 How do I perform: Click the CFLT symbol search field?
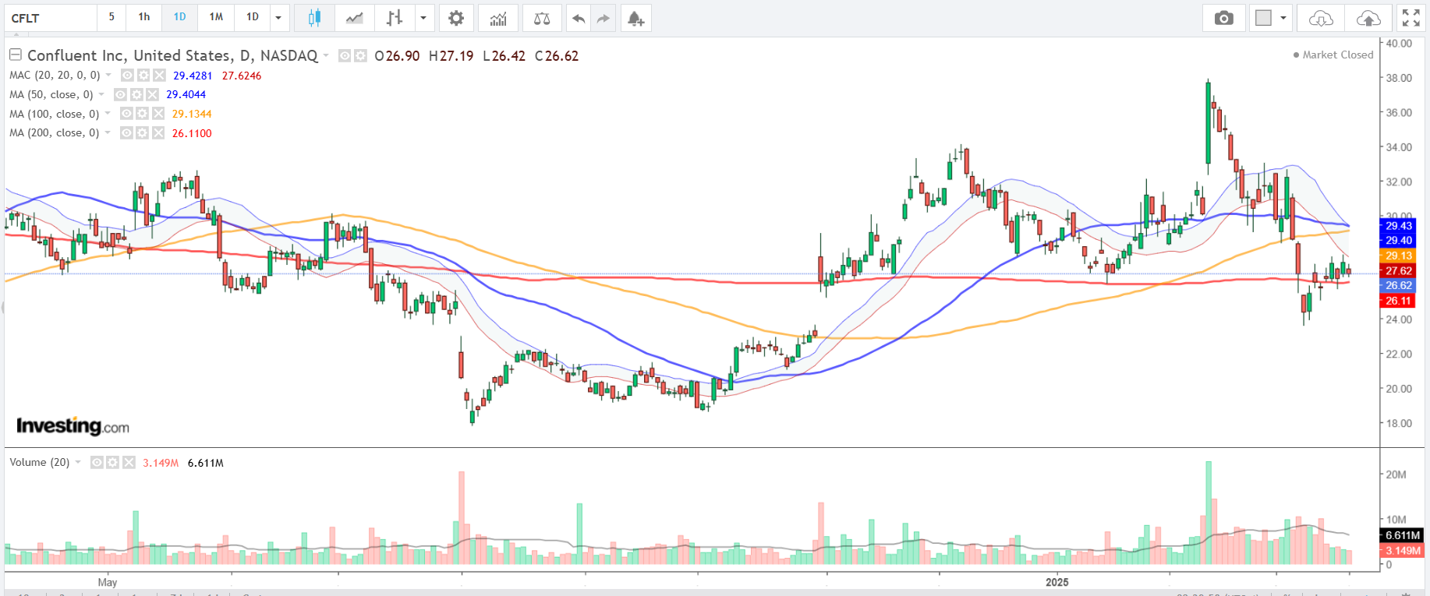[x=51, y=18]
